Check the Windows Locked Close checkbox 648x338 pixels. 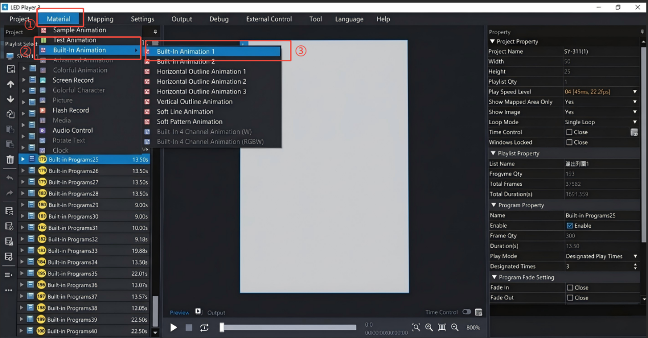click(x=569, y=142)
